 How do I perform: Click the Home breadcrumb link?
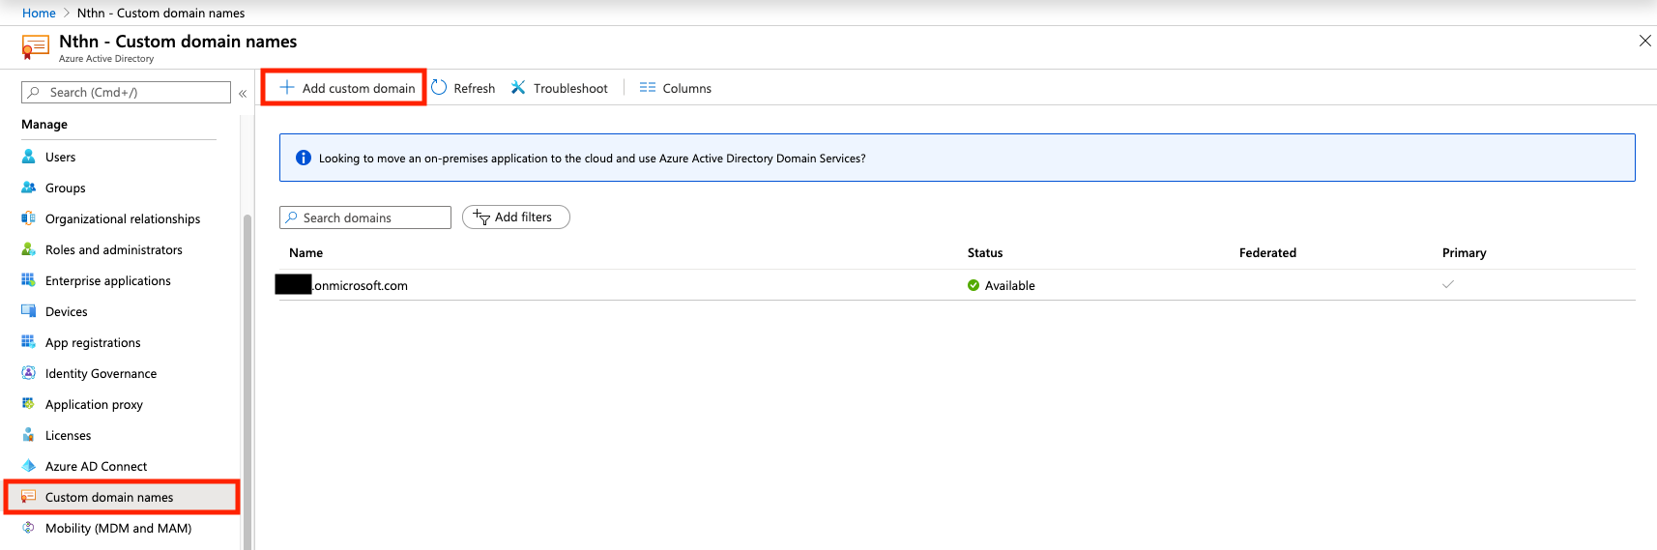click(x=39, y=13)
